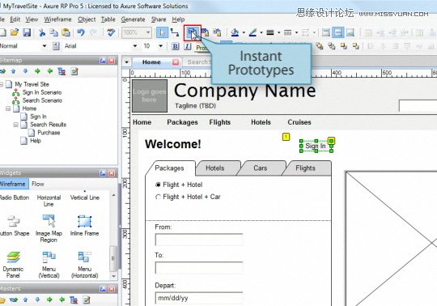Select the Sign In widget on canvas
This screenshot has width=437, height=306.
[316, 146]
